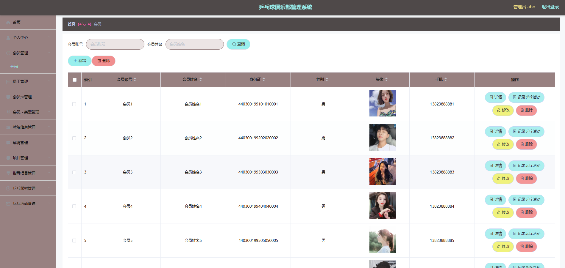565x268 pixels.
Task: Click the 查询 search button
Action: click(238, 44)
